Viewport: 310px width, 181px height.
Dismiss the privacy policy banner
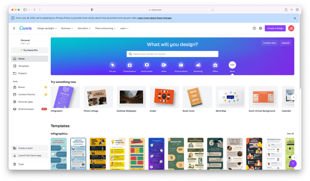click(x=295, y=18)
